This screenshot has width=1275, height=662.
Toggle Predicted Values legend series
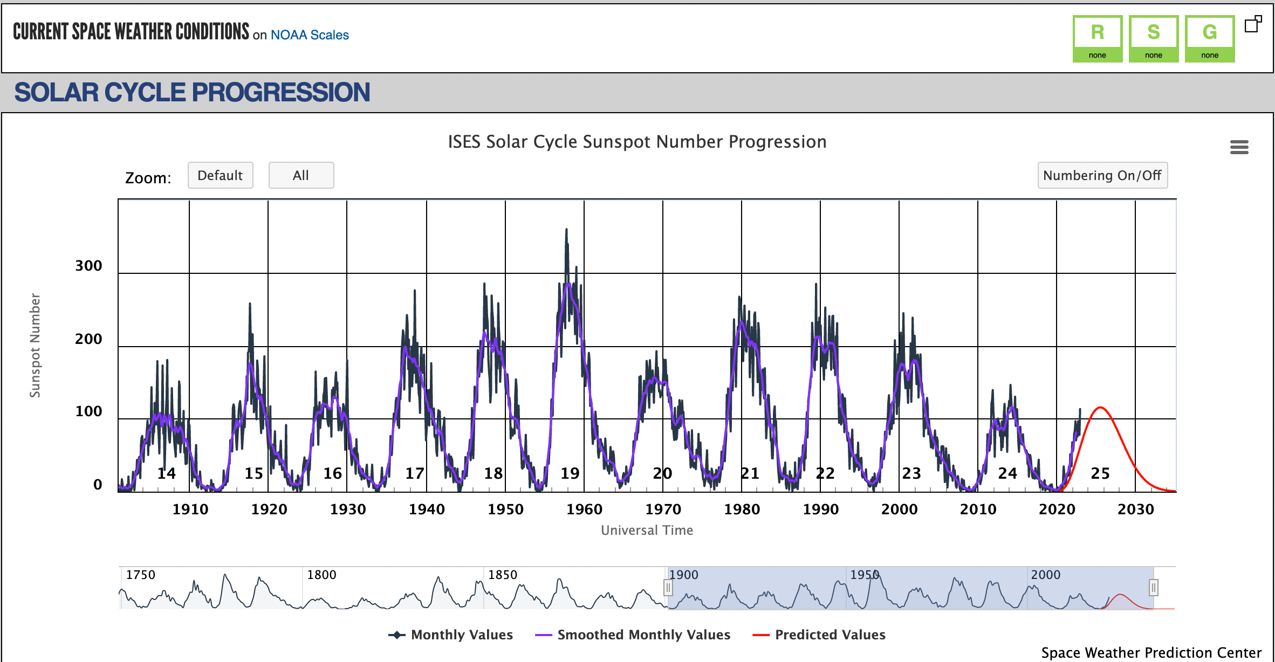coord(819,635)
